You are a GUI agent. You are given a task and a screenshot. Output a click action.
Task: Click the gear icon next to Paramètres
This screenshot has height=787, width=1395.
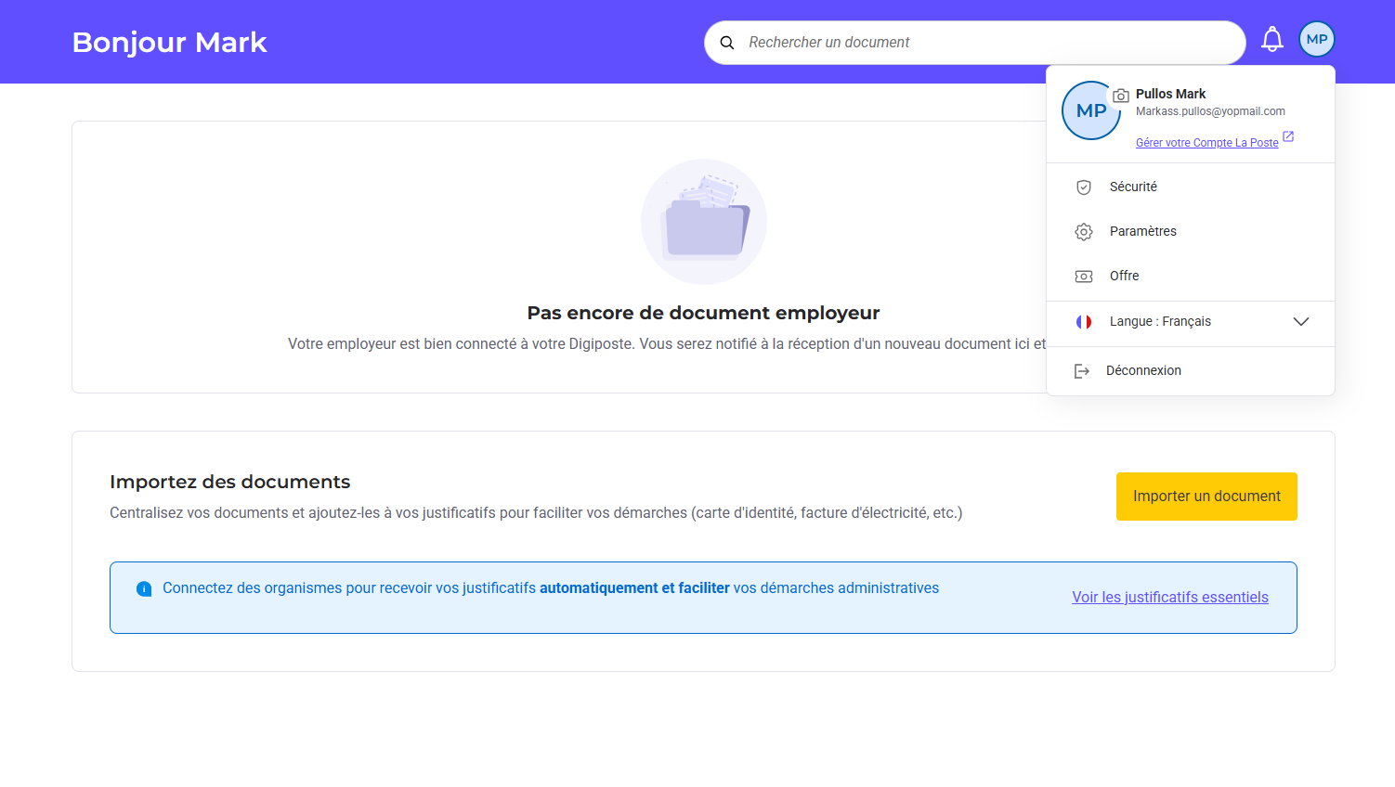click(x=1083, y=232)
